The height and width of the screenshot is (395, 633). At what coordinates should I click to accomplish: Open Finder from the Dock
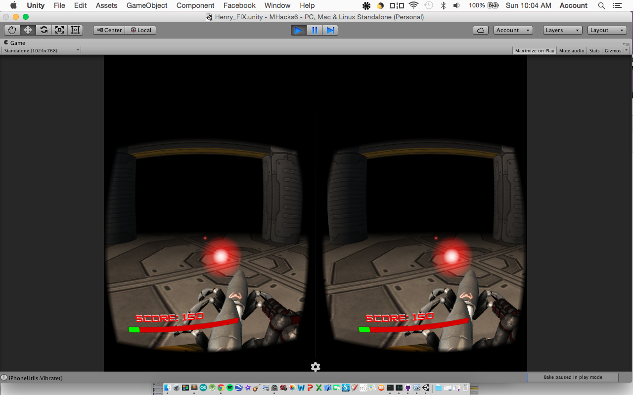point(168,388)
